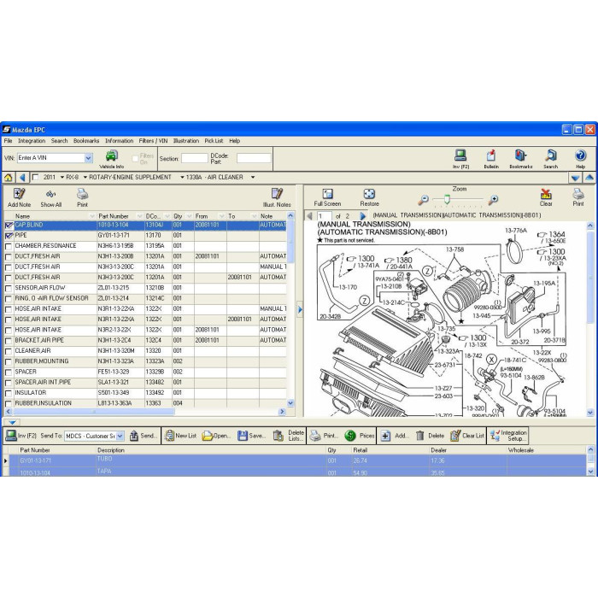This screenshot has width=598, height=598.
Task: Open the Illustration menu
Action: pyautogui.click(x=186, y=141)
